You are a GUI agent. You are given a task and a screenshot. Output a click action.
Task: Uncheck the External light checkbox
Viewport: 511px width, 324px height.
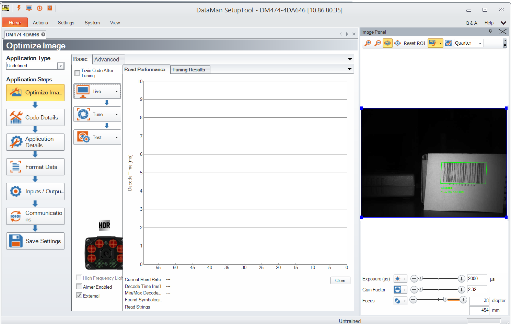coord(79,296)
